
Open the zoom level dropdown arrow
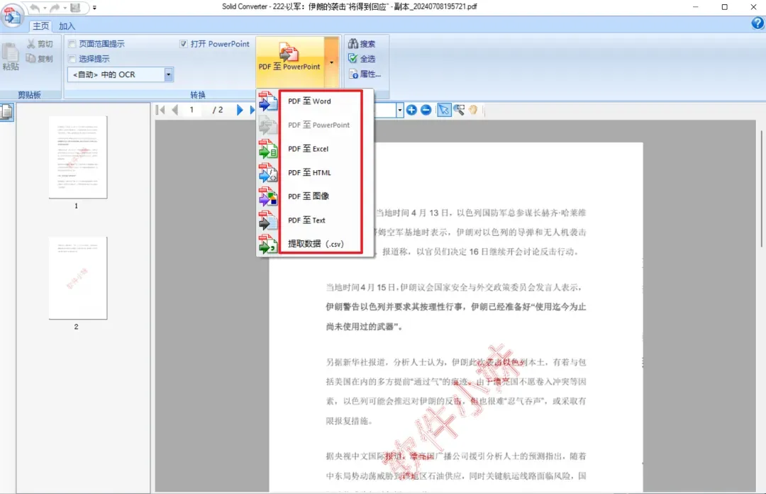[399, 110]
